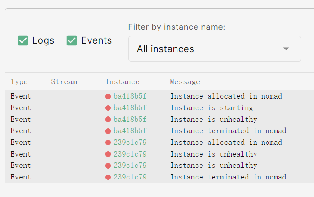Click the Type column header
The height and width of the screenshot is (197, 314).
click(19, 82)
